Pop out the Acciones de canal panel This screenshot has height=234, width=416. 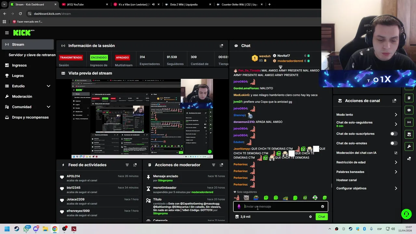394,101
